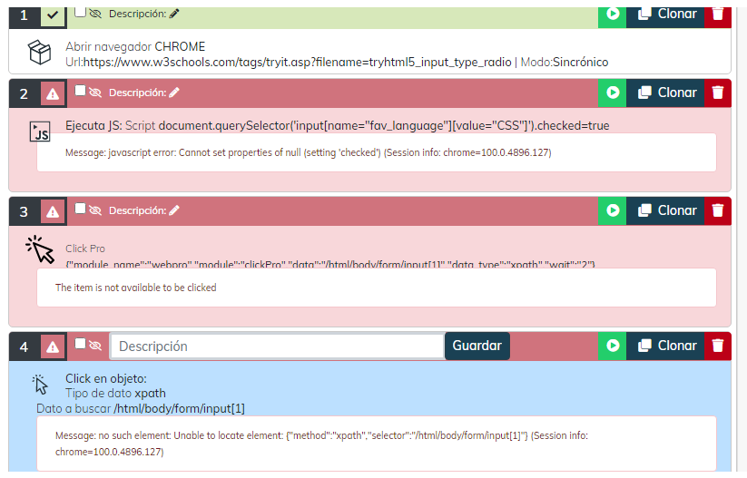Focus the Descripción input field on step 4

pos(277,346)
